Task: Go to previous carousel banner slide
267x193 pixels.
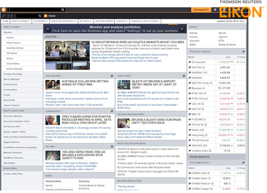Action: click(x=48, y=29)
